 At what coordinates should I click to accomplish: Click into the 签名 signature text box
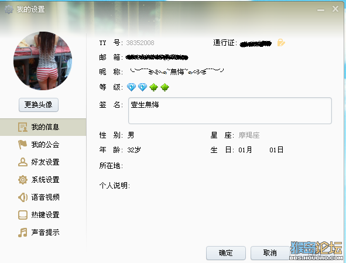pos(230,111)
